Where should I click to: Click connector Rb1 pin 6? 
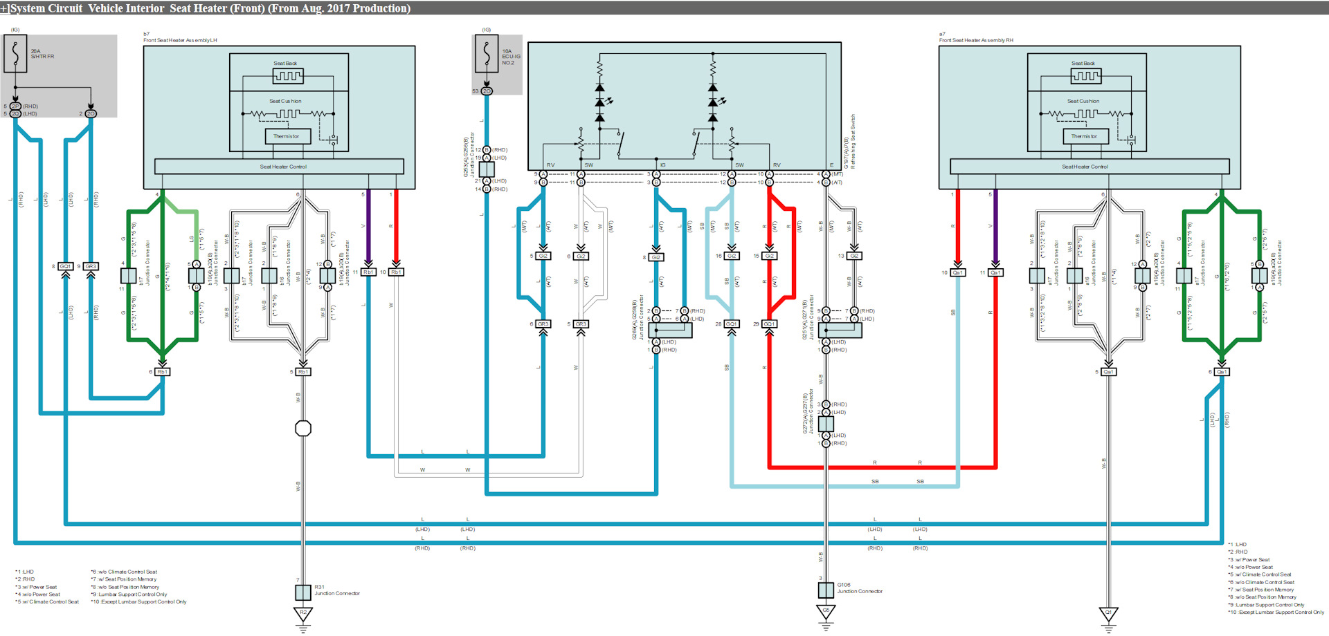pyautogui.click(x=163, y=372)
